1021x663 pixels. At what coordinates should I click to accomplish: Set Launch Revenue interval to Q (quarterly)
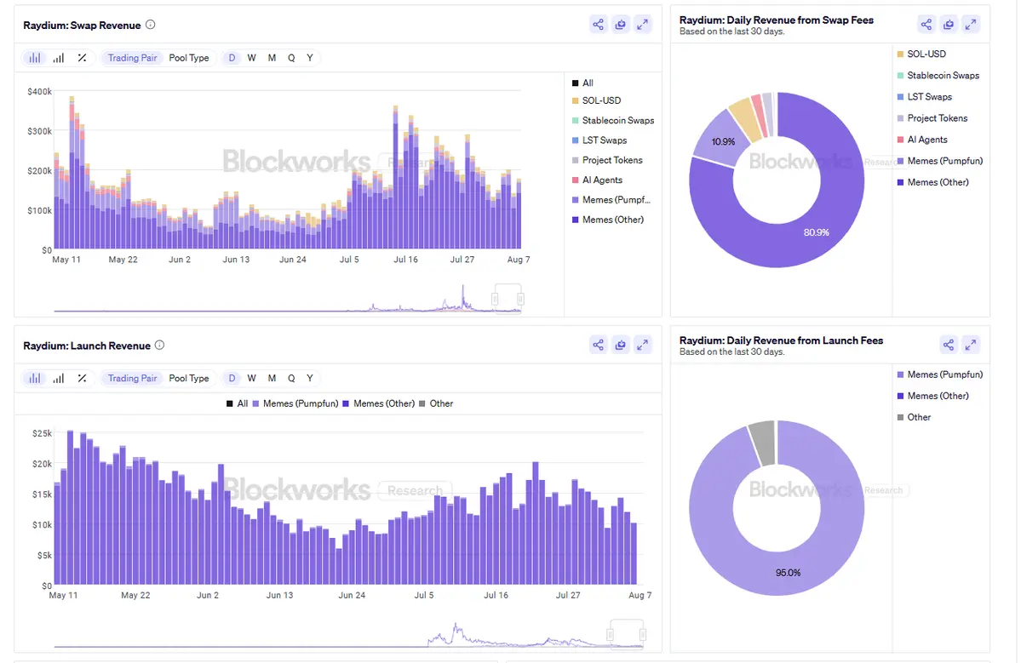(x=291, y=378)
